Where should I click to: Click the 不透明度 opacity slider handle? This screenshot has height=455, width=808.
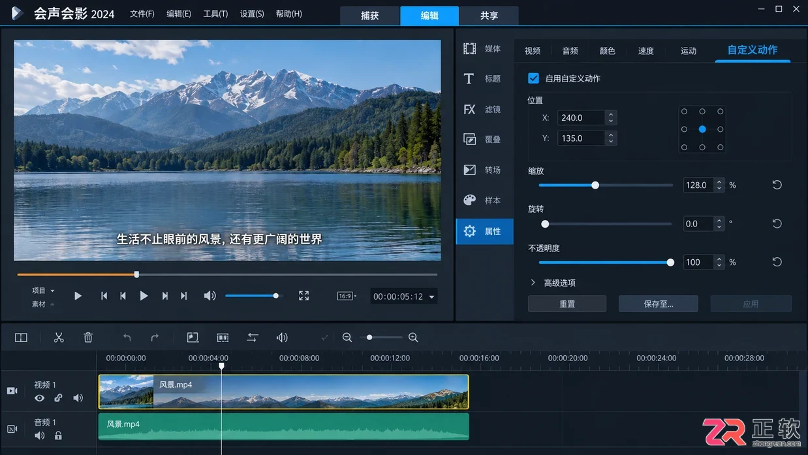click(670, 262)
